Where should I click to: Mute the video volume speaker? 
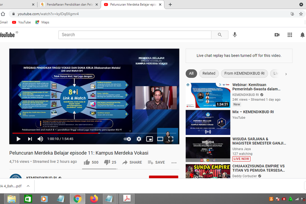coord(40,139)
